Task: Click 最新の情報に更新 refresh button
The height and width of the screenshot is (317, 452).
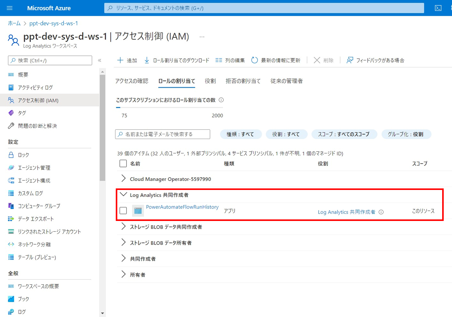Action: pos(276,60)
